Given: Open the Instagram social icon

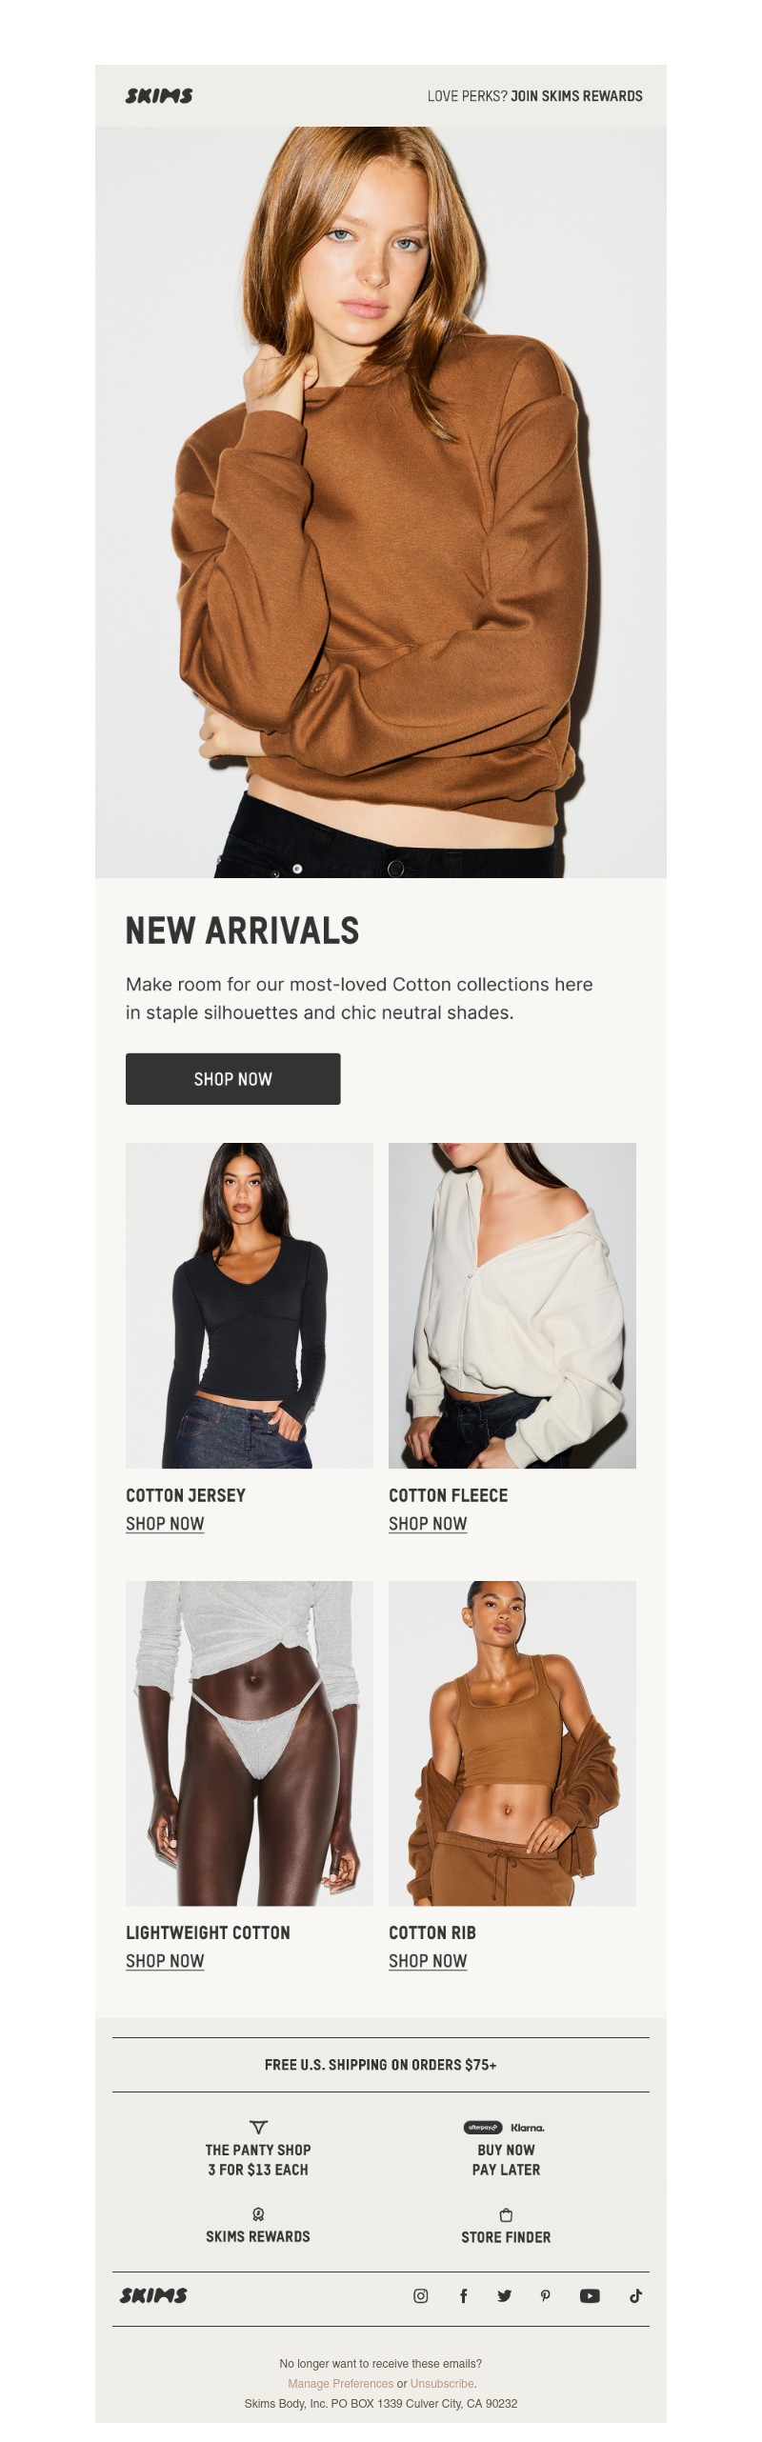Looking at the screenshot, I should (x=420, y=2294).
